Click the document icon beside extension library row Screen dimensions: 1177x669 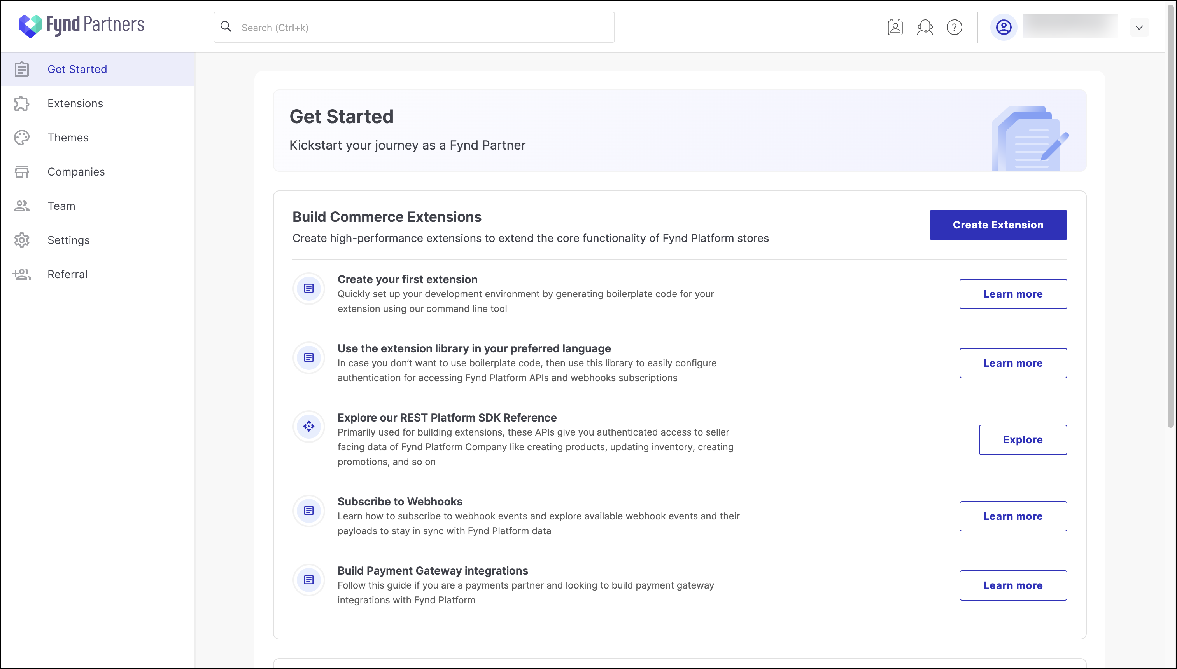pos(308,357)
